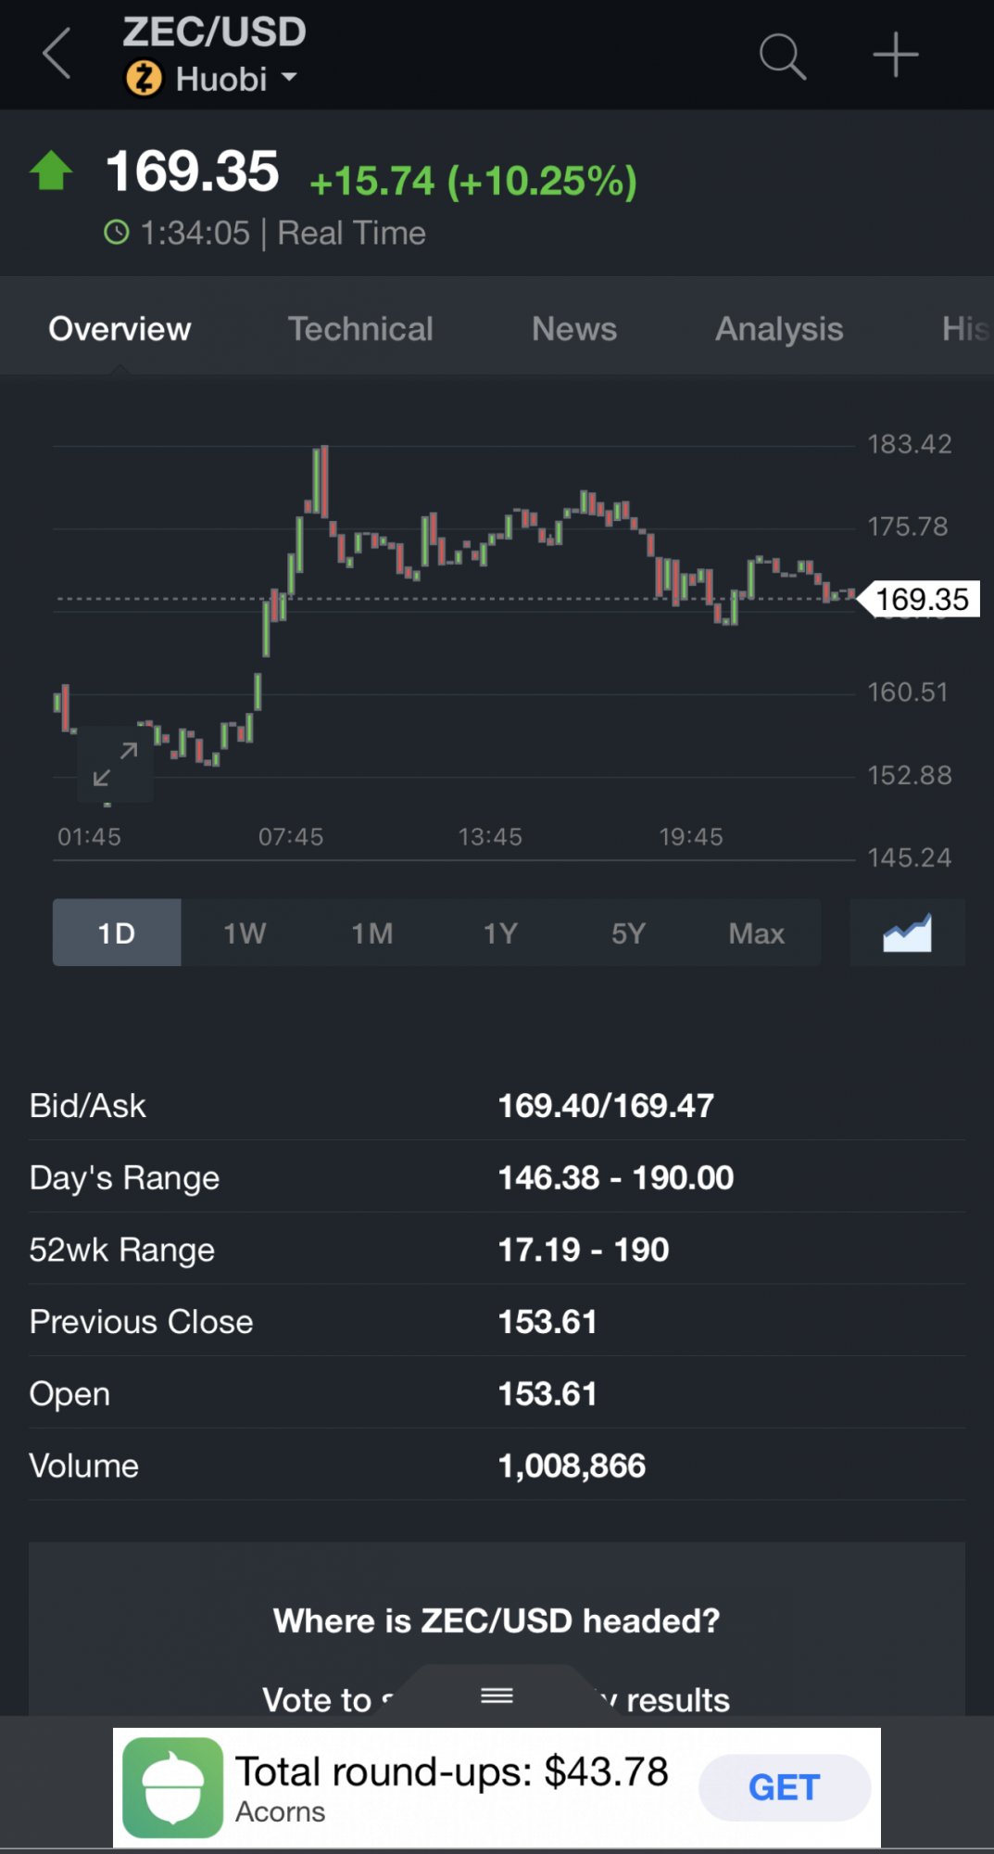Tap the Zcash coin icon
The image size is (994, 1854).
pyautogui.click(x=144, y=79)
